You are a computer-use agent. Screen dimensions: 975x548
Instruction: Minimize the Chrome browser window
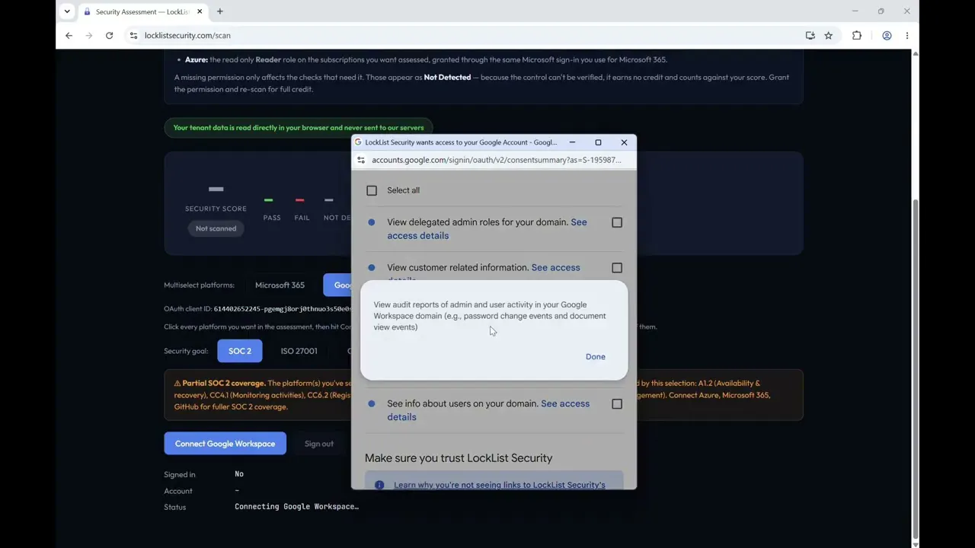click(x=855, y=11)
